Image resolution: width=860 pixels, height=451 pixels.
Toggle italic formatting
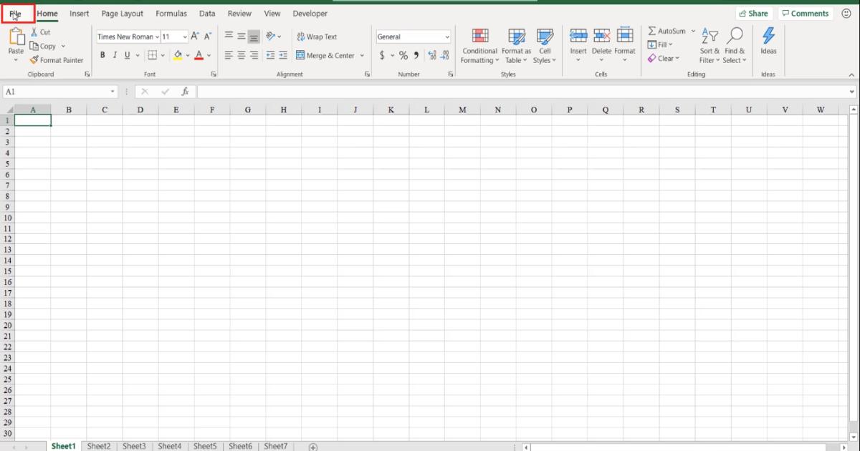(115, 54)
